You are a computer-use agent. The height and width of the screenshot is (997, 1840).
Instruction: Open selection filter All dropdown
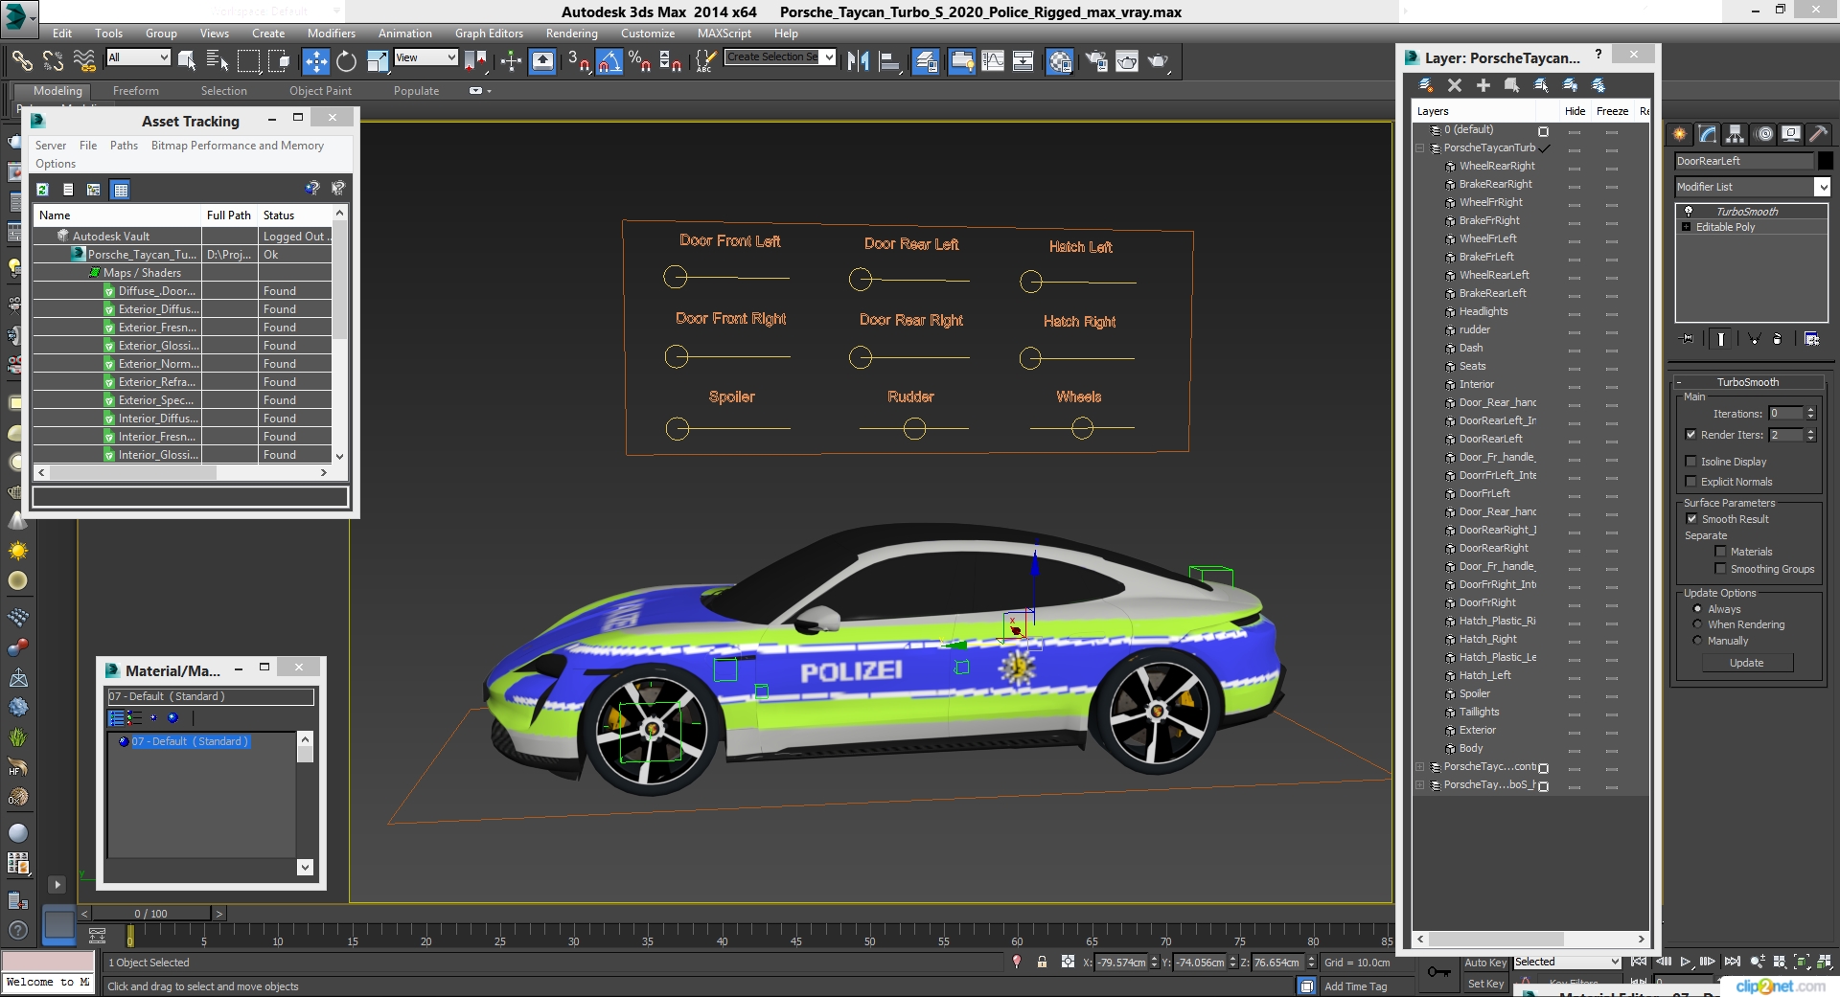point(138,57)
